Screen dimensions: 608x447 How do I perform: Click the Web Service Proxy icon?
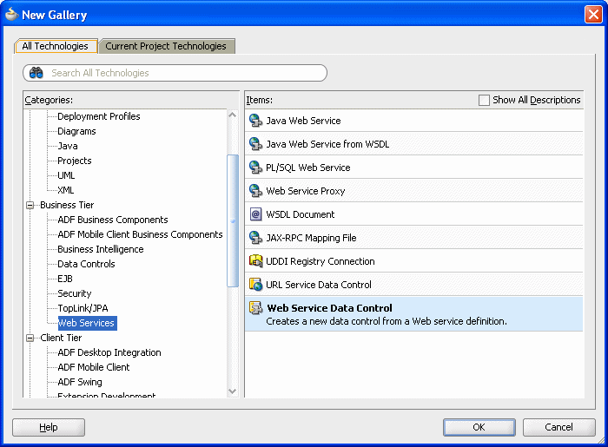[x=255, y=191]
